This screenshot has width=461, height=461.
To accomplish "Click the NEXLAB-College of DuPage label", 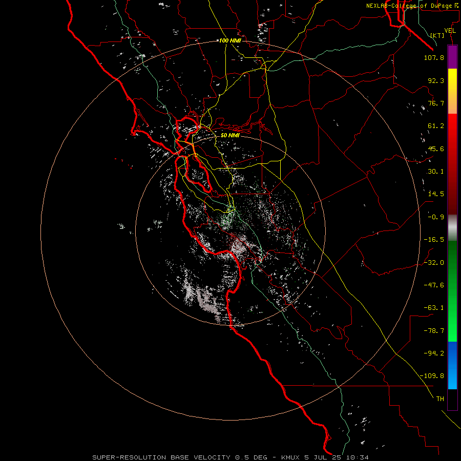I will (x=412, y=6).
